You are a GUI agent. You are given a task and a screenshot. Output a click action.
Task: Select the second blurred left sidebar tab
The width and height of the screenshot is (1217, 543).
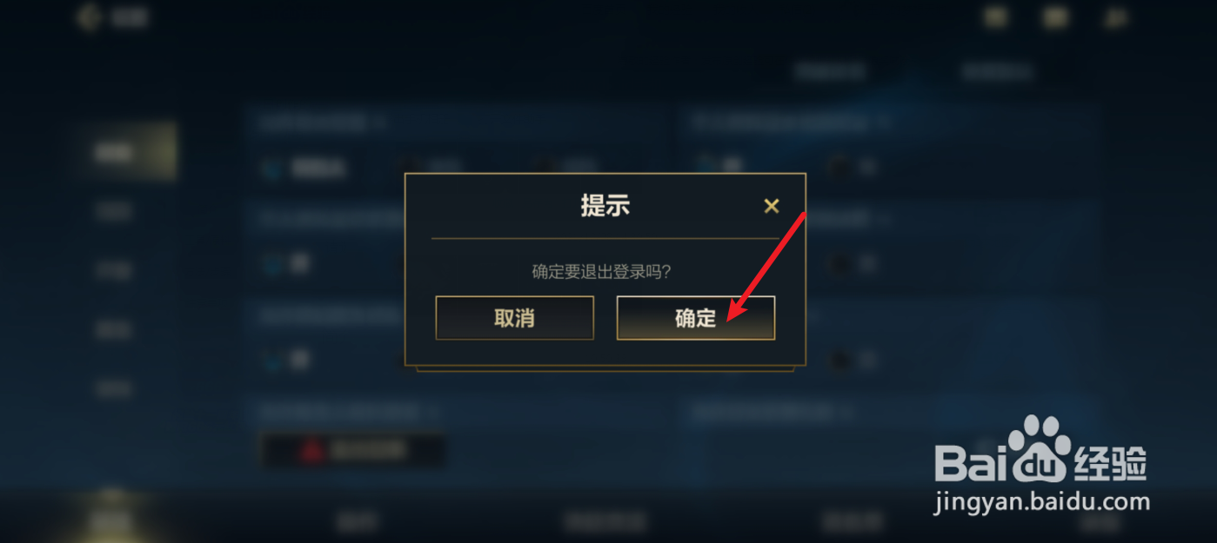tap(114, 211)
